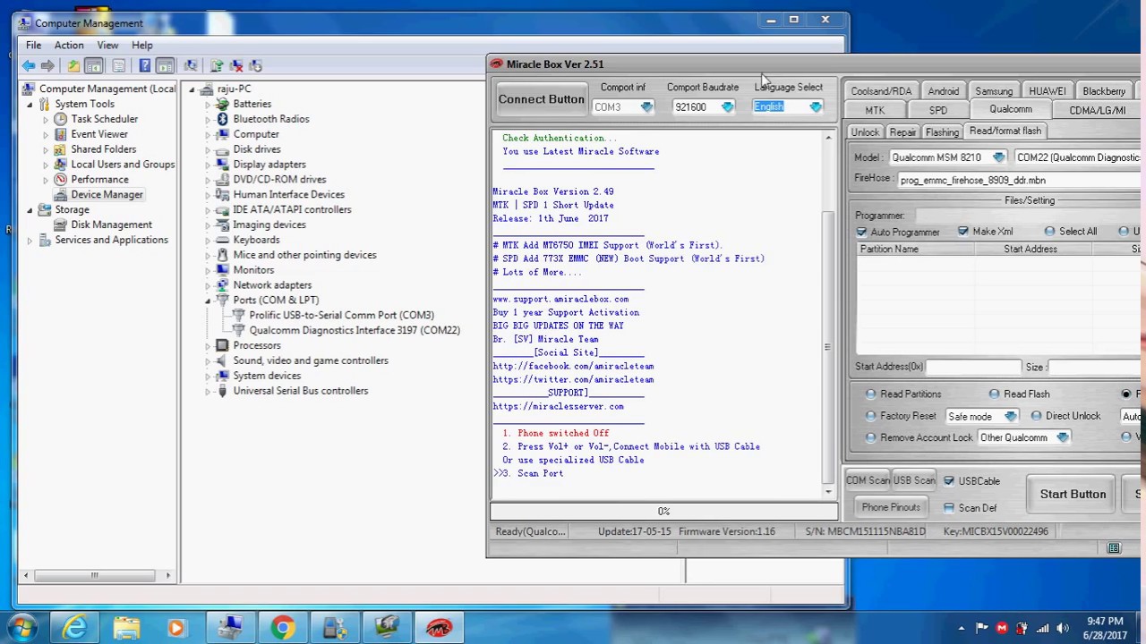
Task: Open the Action menu in Computer Management
Action: [x=69, y=45]
